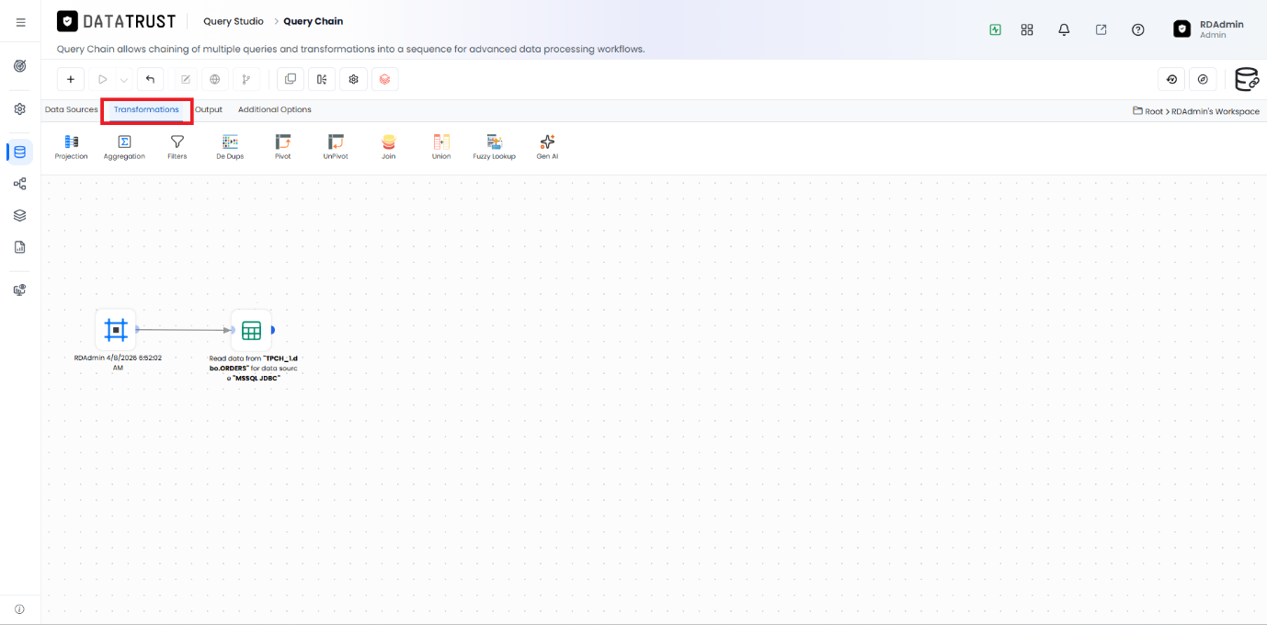This screenshot has width=1267, height=625.
Task: Click the globe toolbar icon
Action: click(x=215, y=79)
